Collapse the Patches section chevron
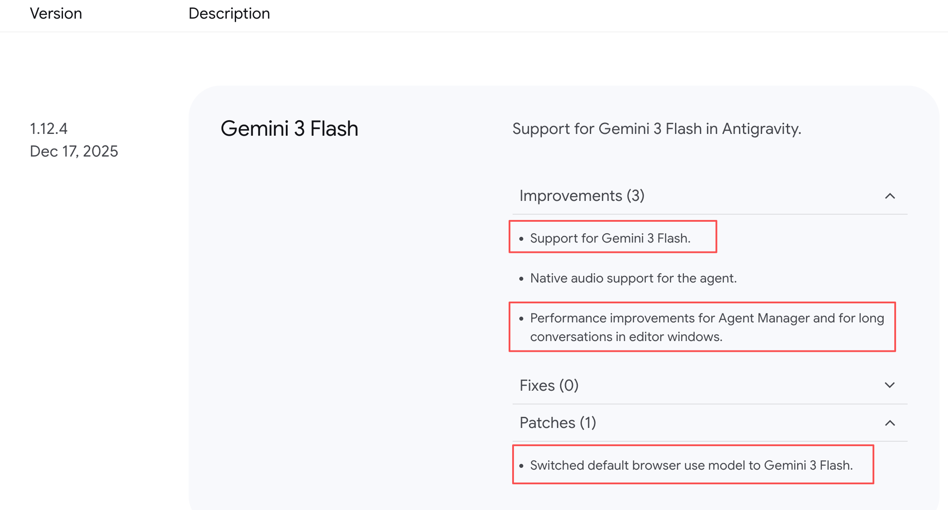This screenshot has width=948, height=510. [889, 423]
